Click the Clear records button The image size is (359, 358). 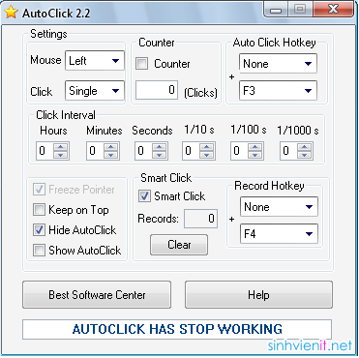179,245
